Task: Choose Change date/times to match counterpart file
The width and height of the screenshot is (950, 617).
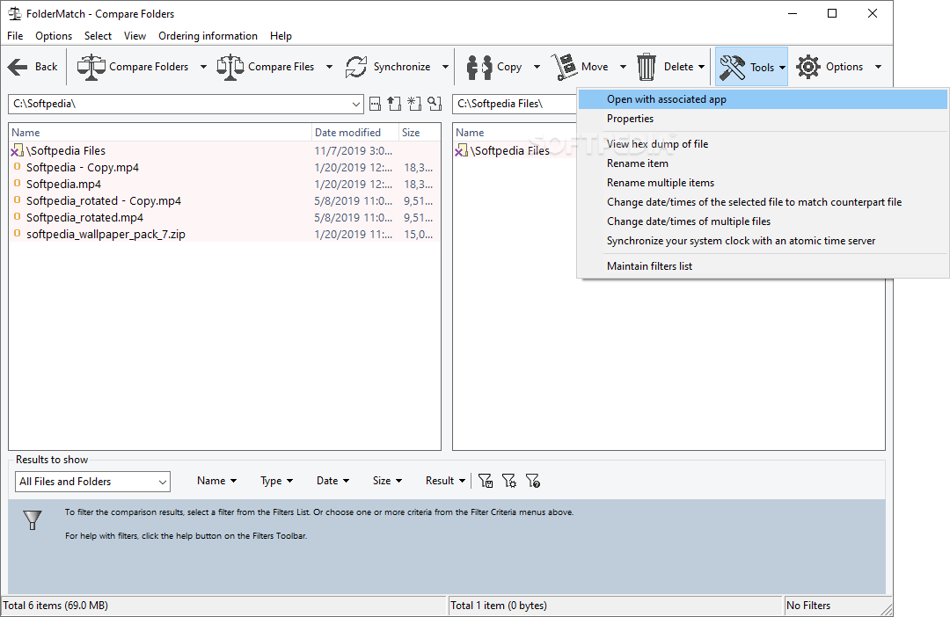Action: [763, 202]
